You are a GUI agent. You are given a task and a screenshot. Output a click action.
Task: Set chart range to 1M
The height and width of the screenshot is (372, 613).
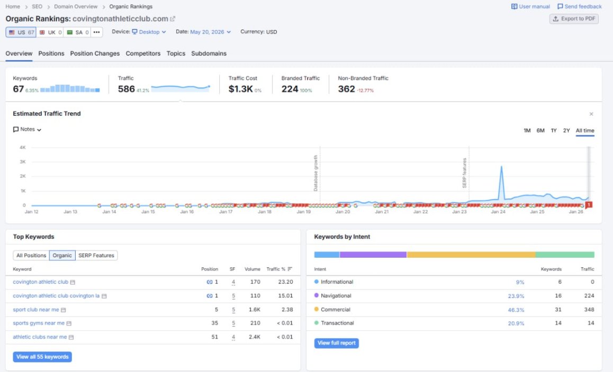pyautogui.click(x=527, y=131)
